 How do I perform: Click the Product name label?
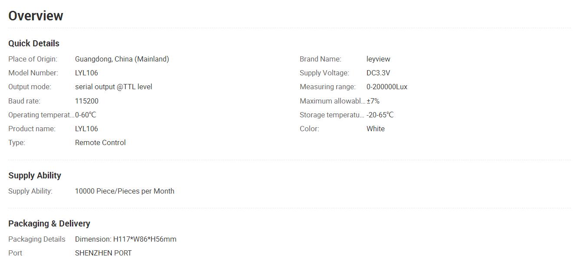click(x=32, y=129)
